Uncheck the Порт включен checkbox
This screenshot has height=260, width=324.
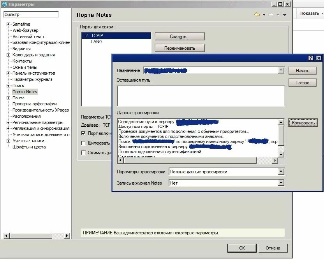pos(84,133)
